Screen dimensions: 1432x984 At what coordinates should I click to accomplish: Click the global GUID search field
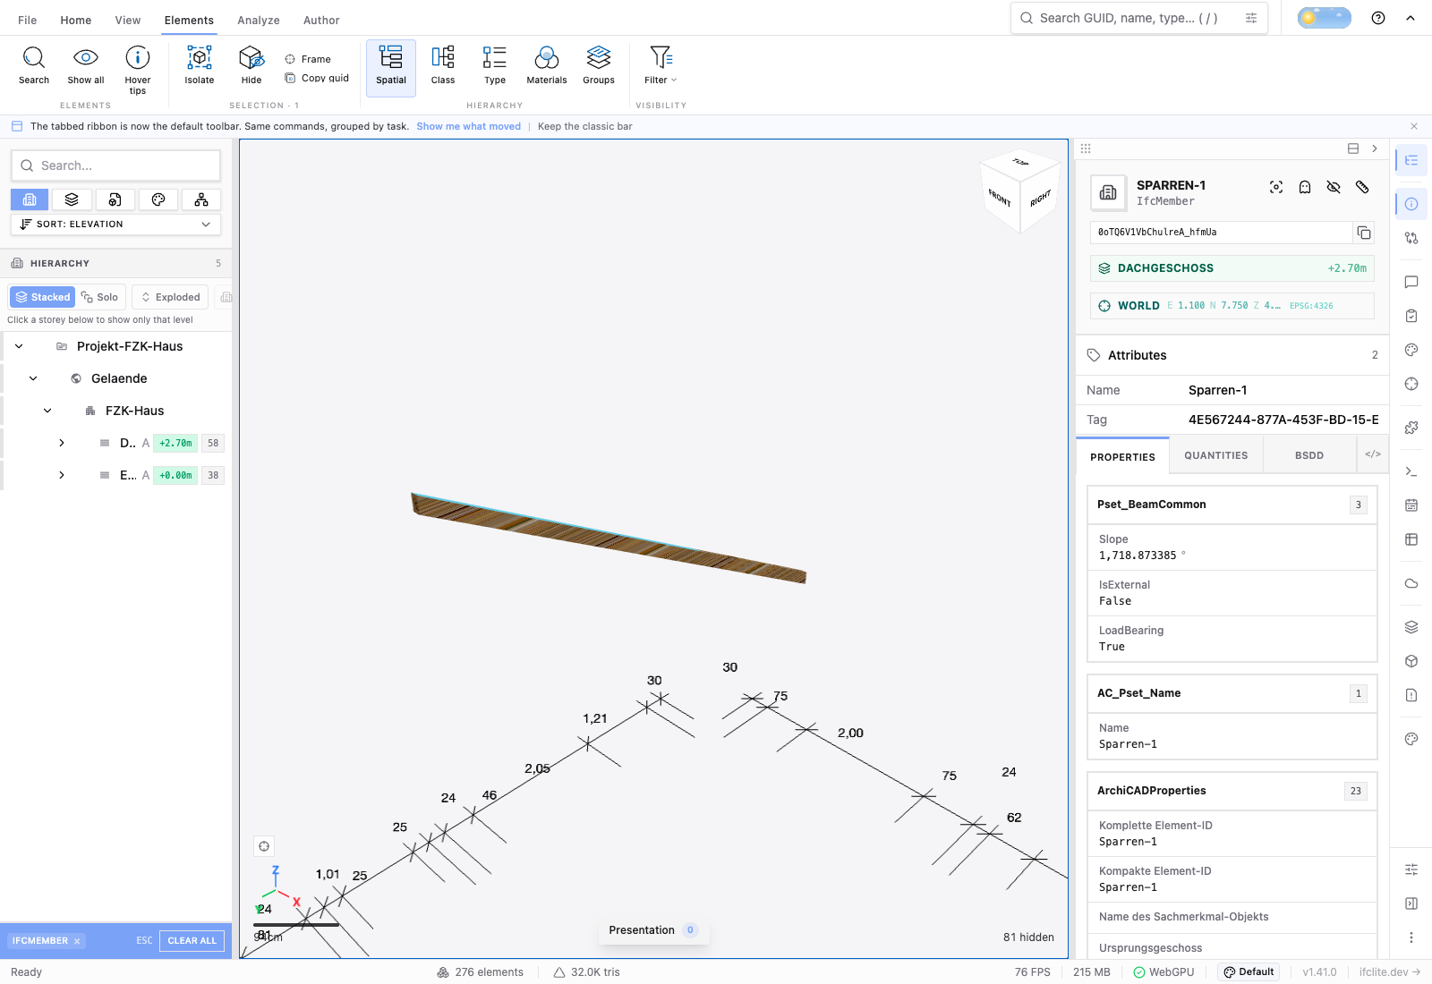click(x=1138, y=18)
